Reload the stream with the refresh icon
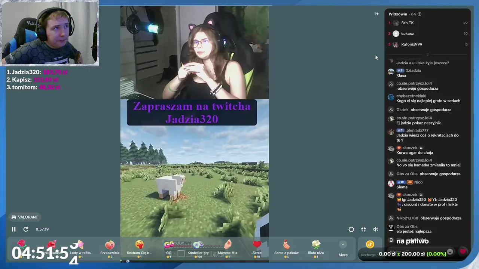This screenshot has height=269, width=479. click(x=26, y=229)
